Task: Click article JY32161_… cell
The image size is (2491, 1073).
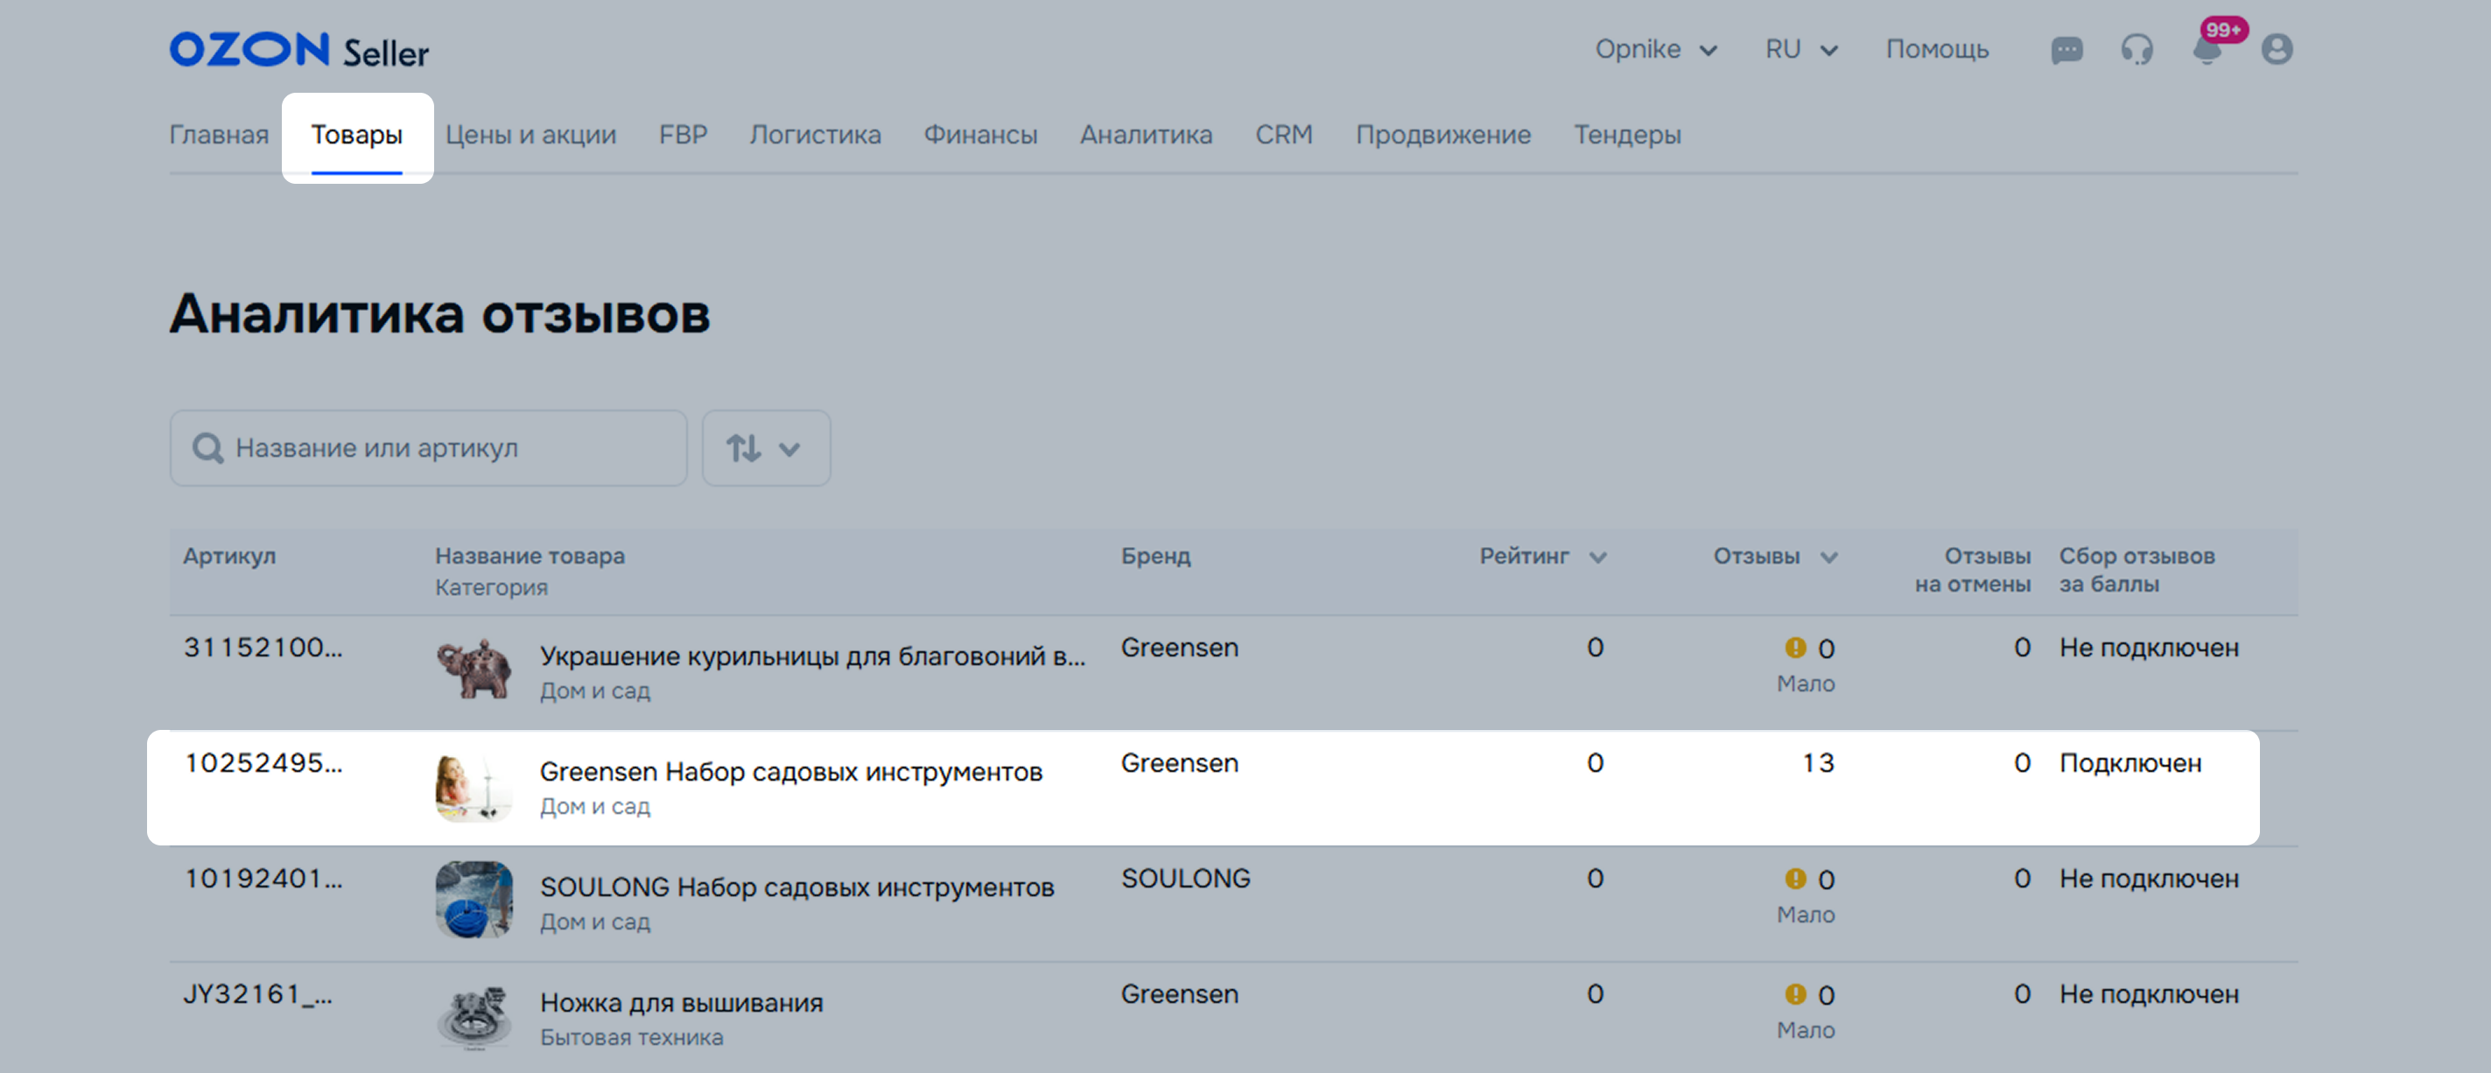Action: pyautogui.click(x=258, y=993)
